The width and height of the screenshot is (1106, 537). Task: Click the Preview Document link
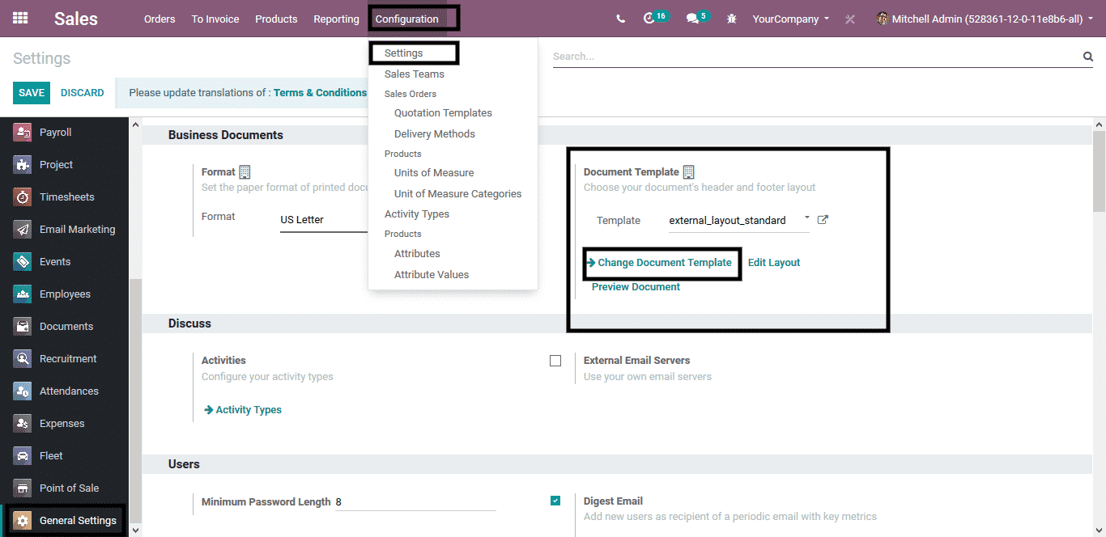636,287
